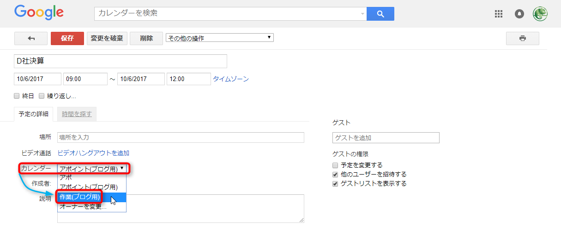Open the Google apps grid
This screenshot has height=228, width=561.
498,14
